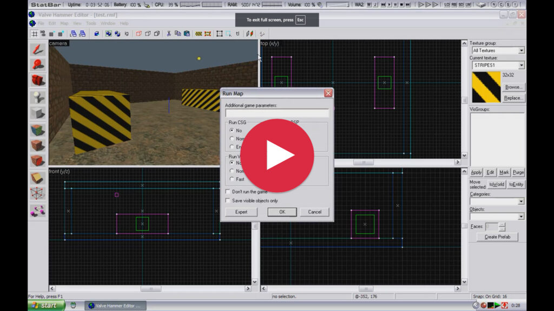The image size is (554, 311).
Task: Increase the Faces stepper value
Action: (502, 225)
